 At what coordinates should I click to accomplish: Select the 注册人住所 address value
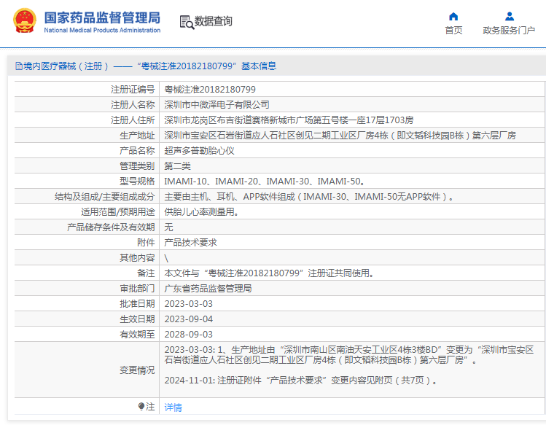coord(289,120)
